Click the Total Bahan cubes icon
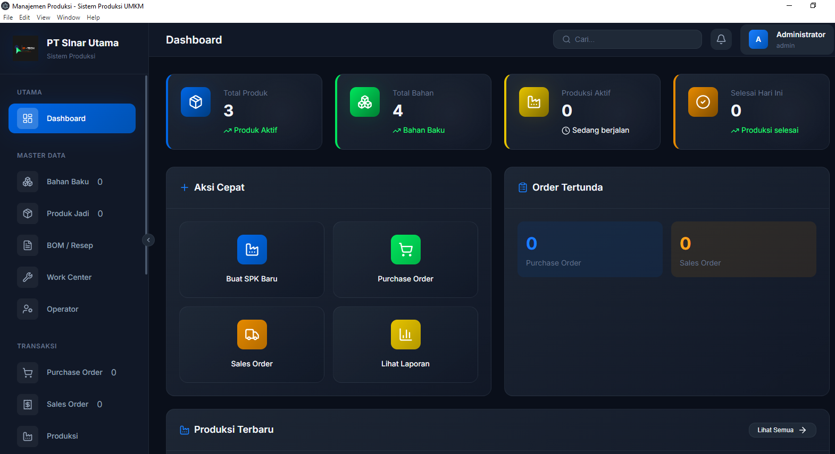The image size is (835, 454). (x=365, y=102)
